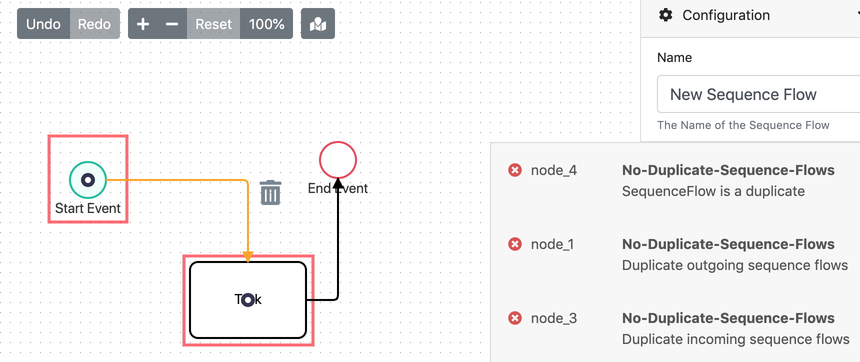Zoom out using the minus icon
Screen dimensions: 860x362
pyautogui.click(x=170, y=23)
